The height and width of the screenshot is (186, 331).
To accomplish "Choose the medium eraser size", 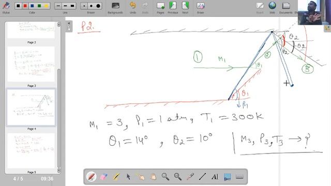I will (91, 6).
